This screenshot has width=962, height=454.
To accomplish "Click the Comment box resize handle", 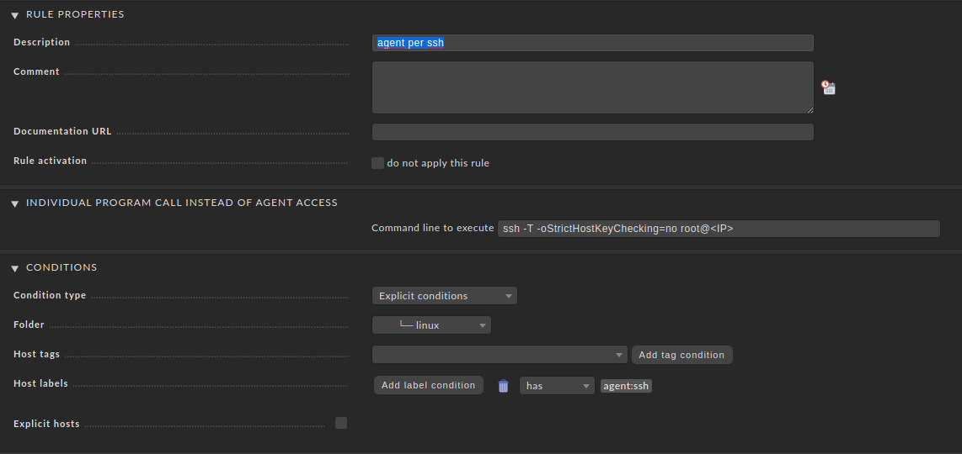I will [x=810, y=109].
